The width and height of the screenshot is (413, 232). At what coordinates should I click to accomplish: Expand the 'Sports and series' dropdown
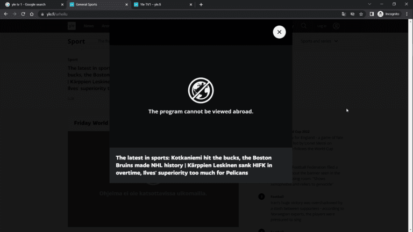pyautogui.click(x=319, y=41)
